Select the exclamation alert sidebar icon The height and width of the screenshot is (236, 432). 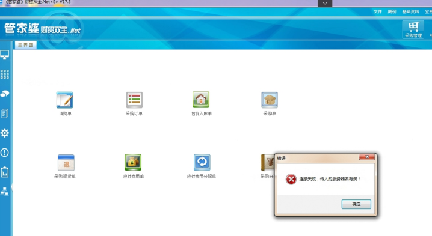click(5, 153)
